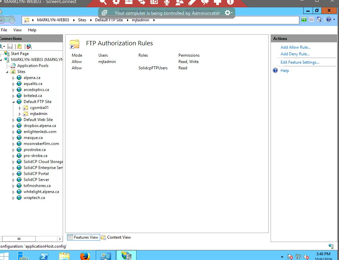Click the ScreenConnect search magnifier icon
The width and height of the screenshot is (339, 260).
click(x=103, y=2)
